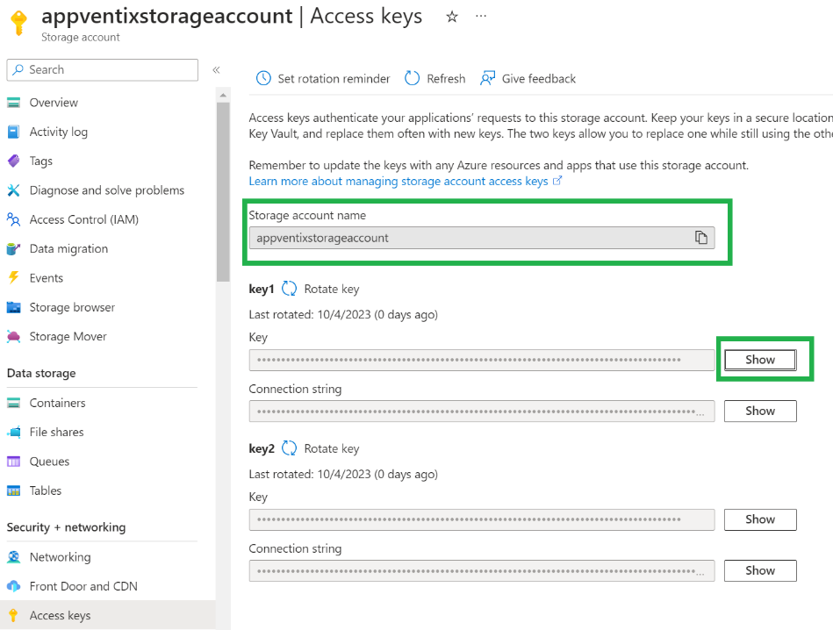The height and width of the screenshot is (630, 833).
Task: Copy the storage account name to clipboard
Action: pyautogui.click(x=700, y=238)
